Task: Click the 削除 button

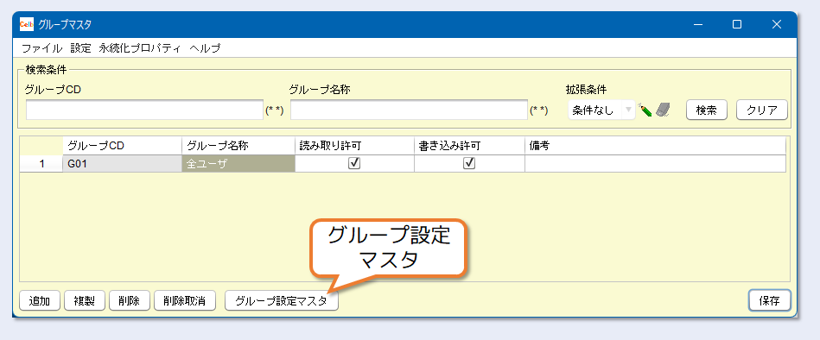Action: point(129,301)
